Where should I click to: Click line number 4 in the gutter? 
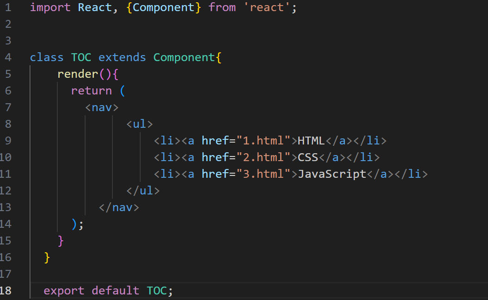point(8,57)
